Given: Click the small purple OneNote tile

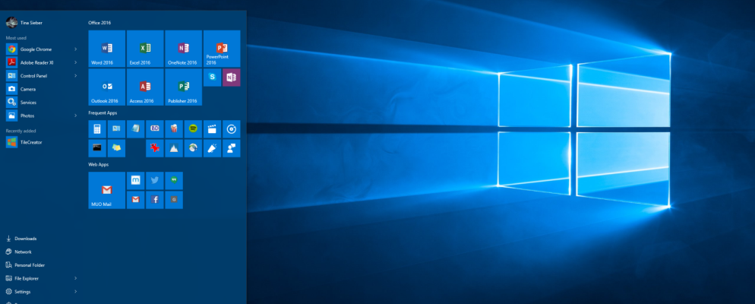Looking at the screenshot, I should tap(232, 78).
